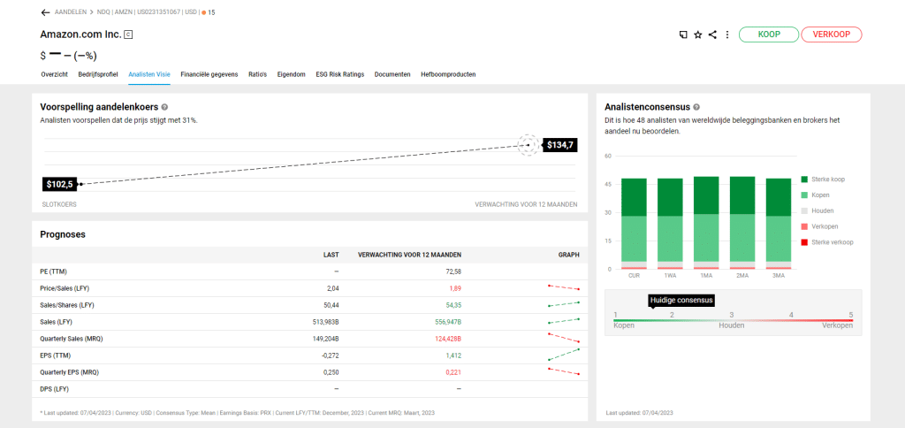Click the EPS (TTM) trend graph
Viewport: 905px width, 428px height.
(563, 354)
